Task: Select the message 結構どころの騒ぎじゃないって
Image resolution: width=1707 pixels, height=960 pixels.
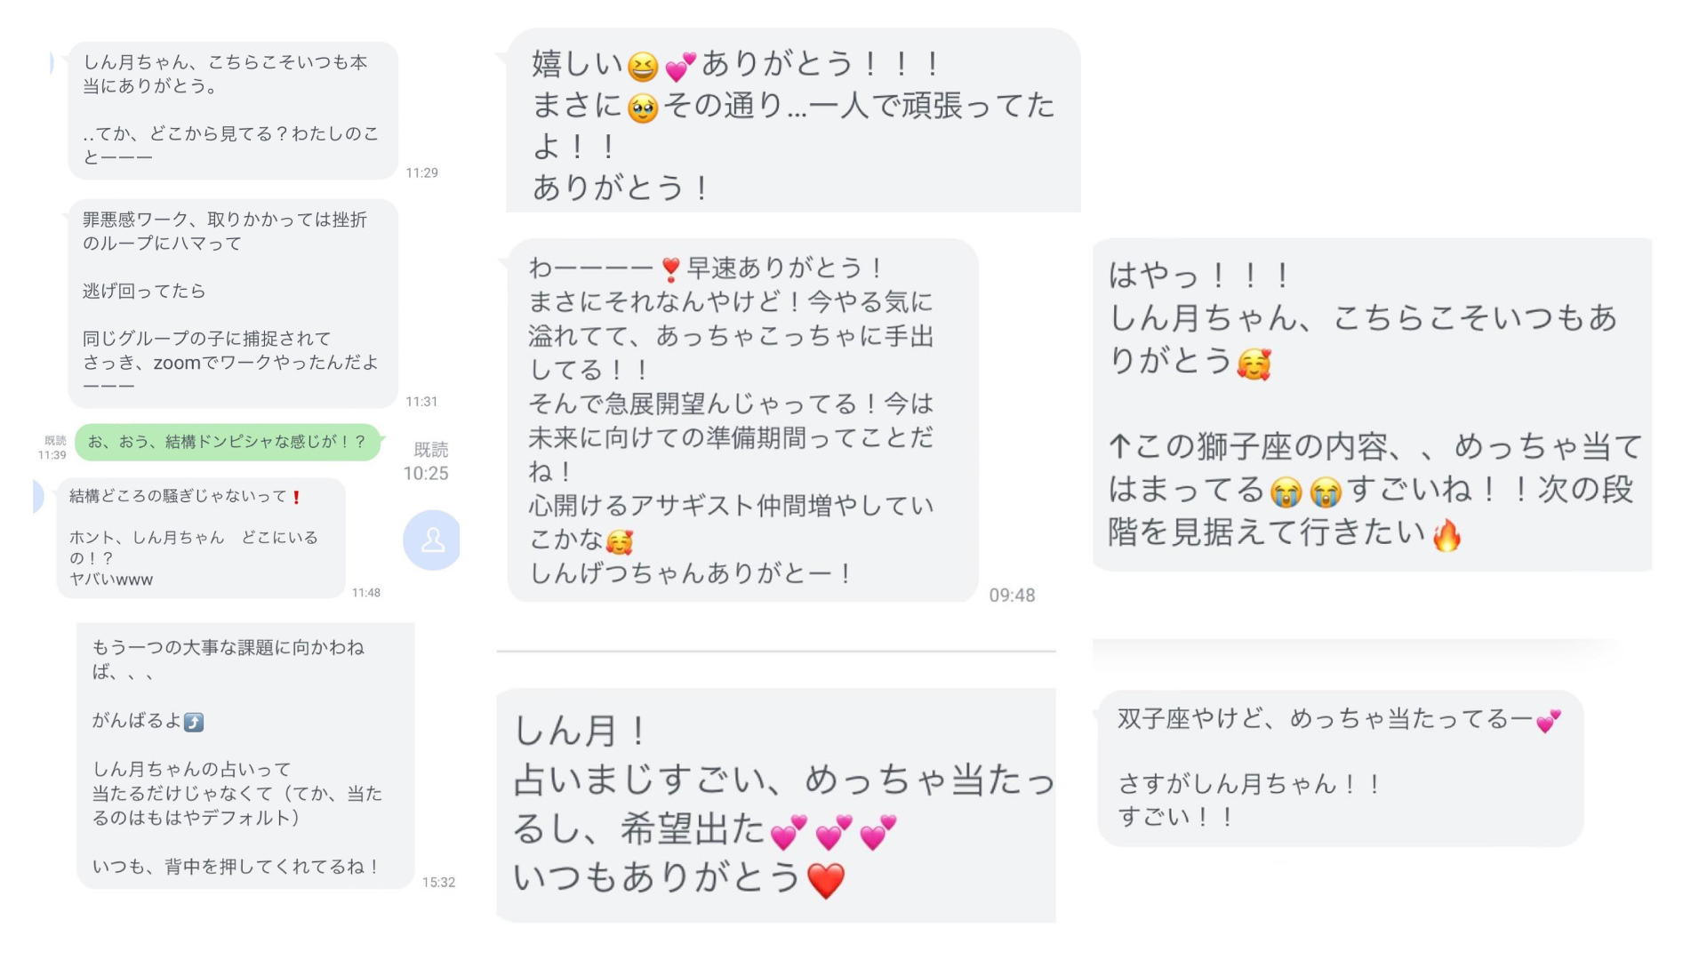Action: 201,539
